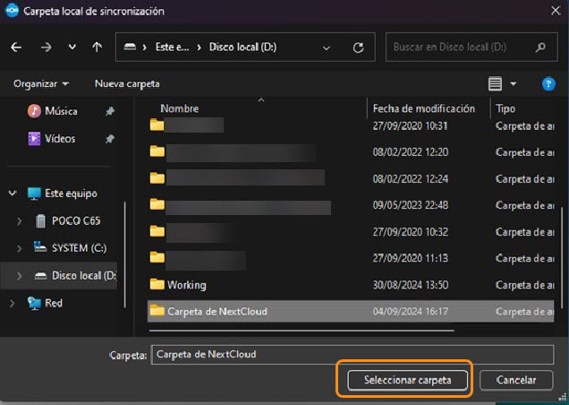Select the Working folder in list
The height and width of the screenshot is (405, 569).
(x=186, y=285)
